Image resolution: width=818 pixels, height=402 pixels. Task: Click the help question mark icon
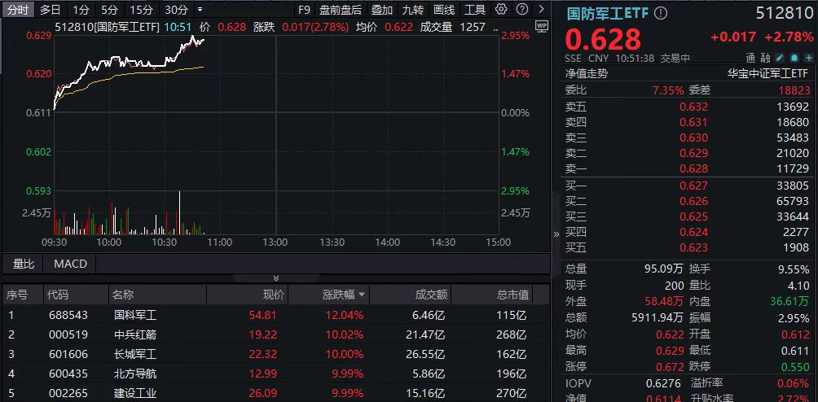521,10
